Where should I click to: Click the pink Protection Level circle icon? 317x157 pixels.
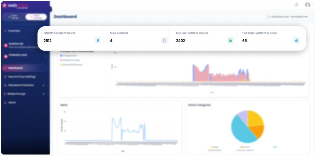pos(6,56)
